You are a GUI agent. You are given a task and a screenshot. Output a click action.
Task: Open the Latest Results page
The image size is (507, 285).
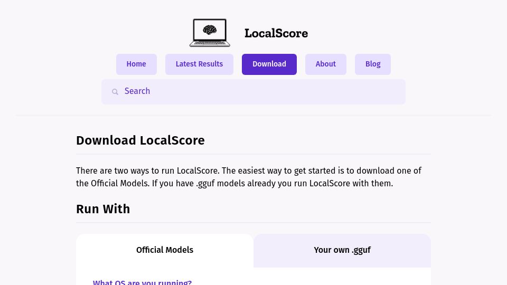[199, 64]
